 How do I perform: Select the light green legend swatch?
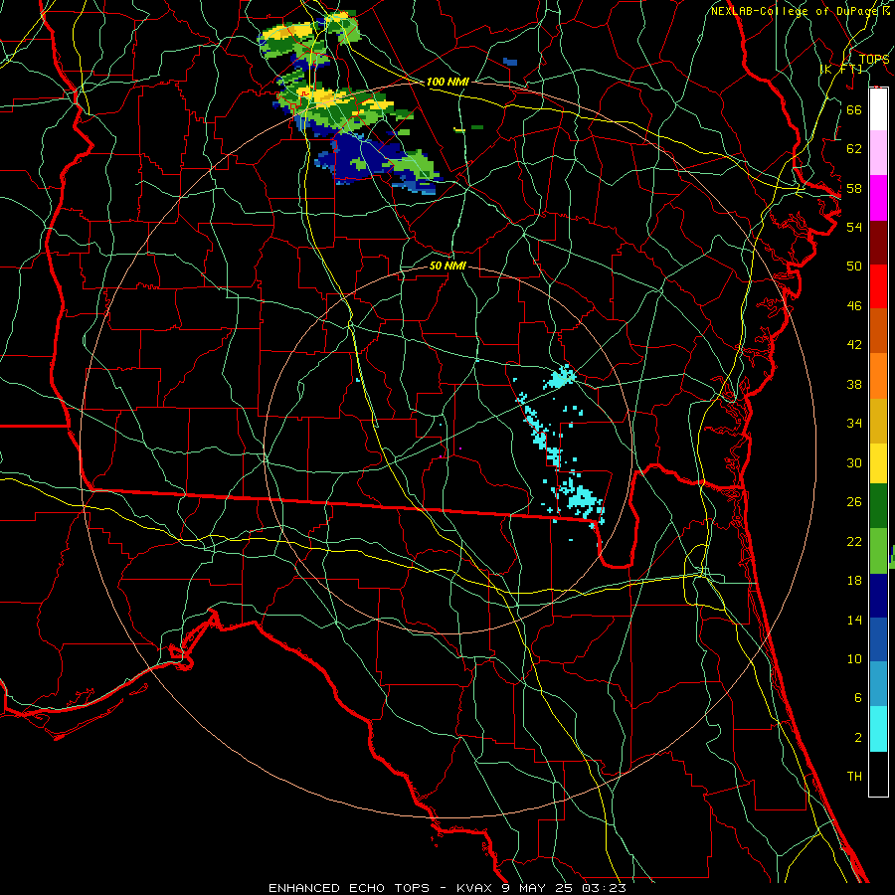click(878, 550)
